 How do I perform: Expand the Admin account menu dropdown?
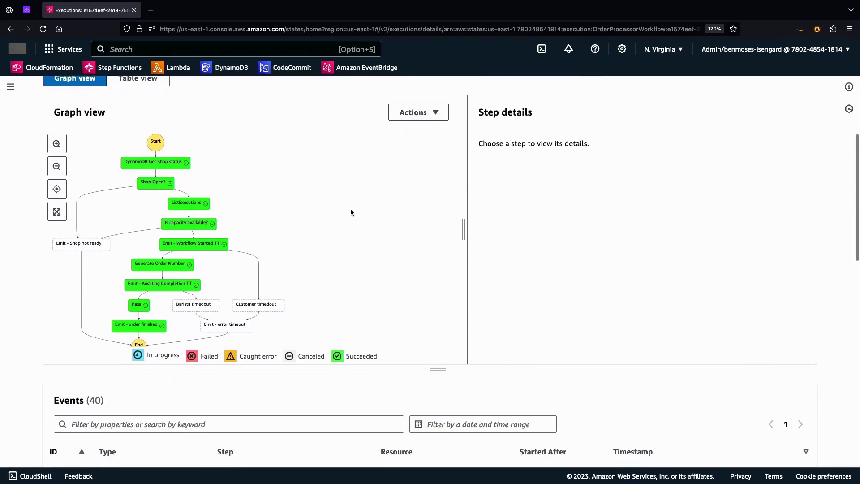[775, 49]
